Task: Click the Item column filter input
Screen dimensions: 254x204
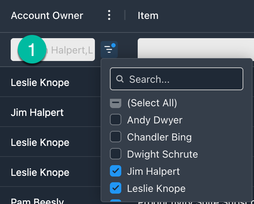Action: 196,48
